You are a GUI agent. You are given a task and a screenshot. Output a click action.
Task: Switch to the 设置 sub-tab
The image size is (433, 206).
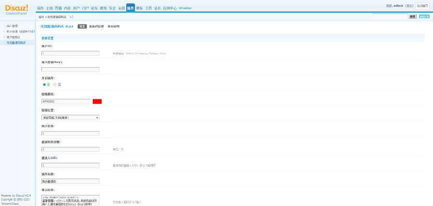[82, 26]
